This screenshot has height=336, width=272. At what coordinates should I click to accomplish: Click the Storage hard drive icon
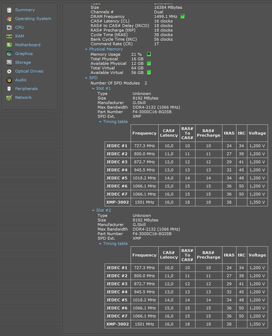pyautogui.click(x=9, y=62)
